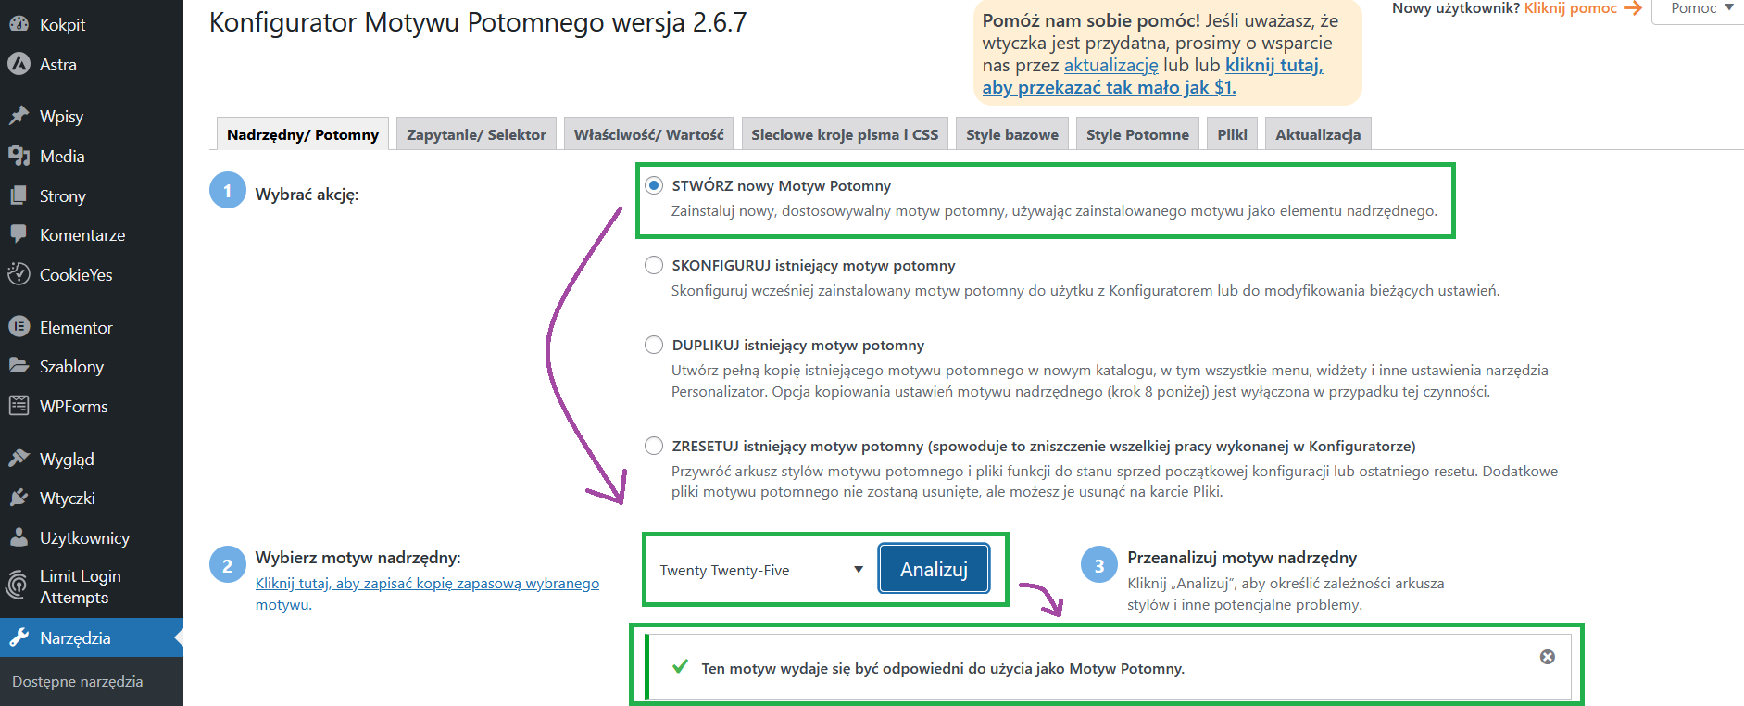Open Użytkownicy menu label
The image size is (1744, 706).
click(x=84, y=538)
